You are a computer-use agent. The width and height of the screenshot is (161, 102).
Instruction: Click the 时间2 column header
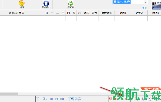click(x=139, y=13)
